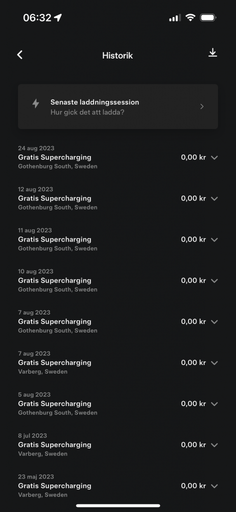
Task: Tap the lightning bolt charging icon
Action: [x=35, y=103]
